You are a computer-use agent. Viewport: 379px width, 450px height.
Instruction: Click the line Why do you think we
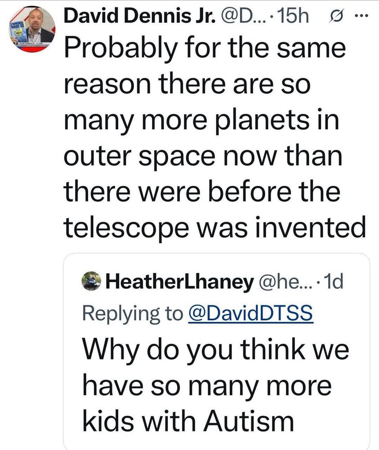pos(216,350)
